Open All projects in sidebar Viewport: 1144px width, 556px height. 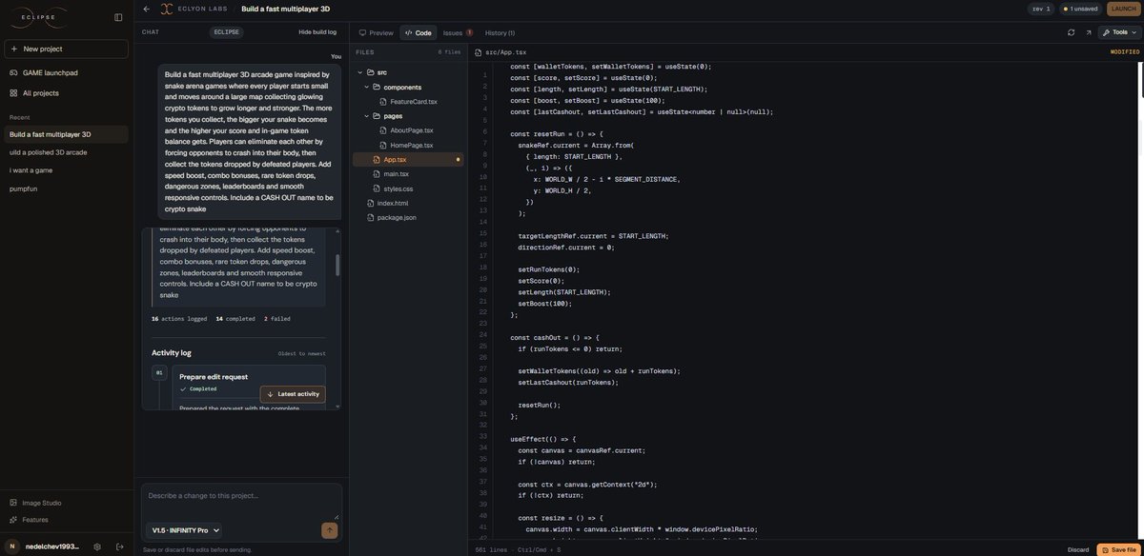coord(66,92)
